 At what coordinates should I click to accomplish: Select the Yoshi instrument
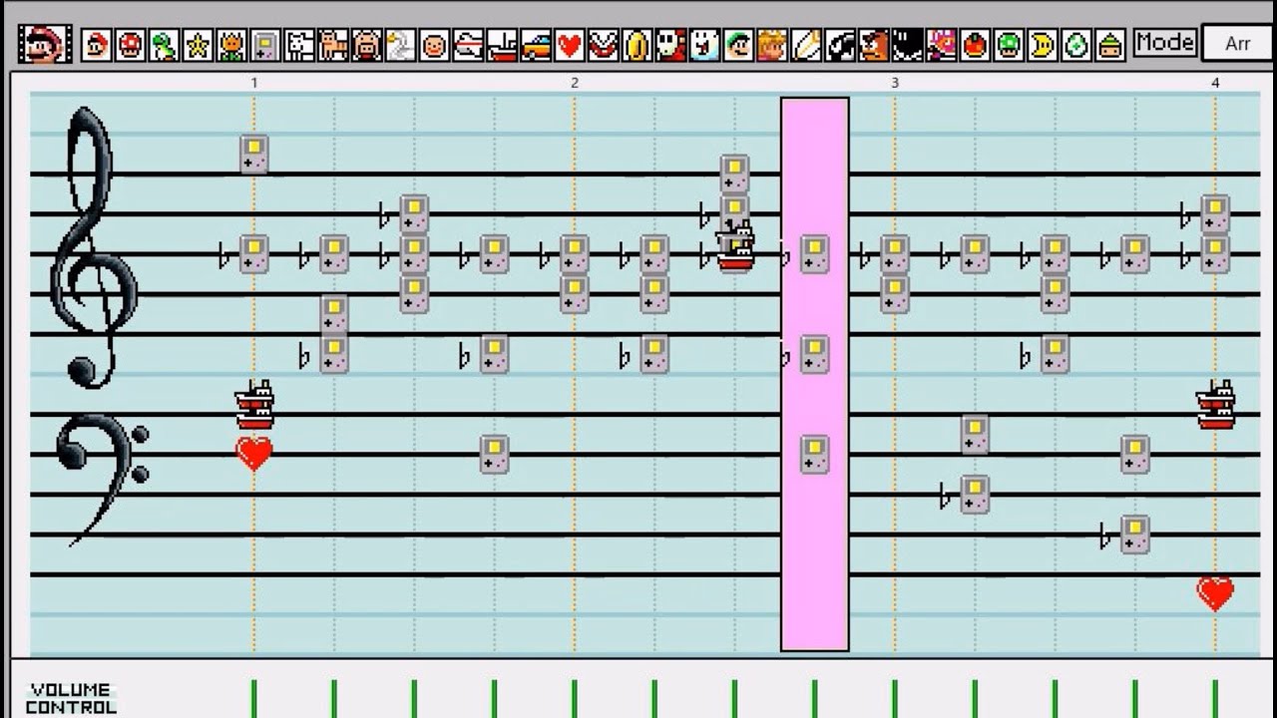click(x=165, y=45)
